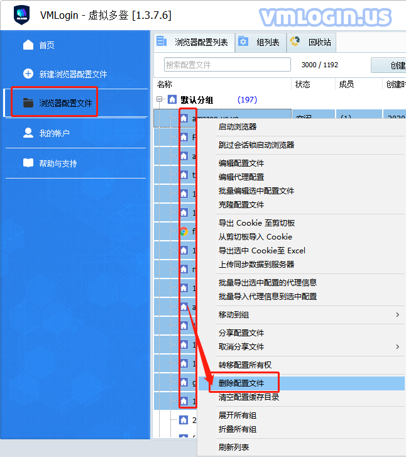Viewport: 406px width, 457px height.
Task: Choose 清空配置缓存目录 menu entry
Action: click(249, 397)
